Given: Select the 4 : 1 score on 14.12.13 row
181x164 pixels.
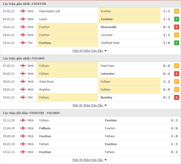Looking at the screenshot, I should coord(174,152).
